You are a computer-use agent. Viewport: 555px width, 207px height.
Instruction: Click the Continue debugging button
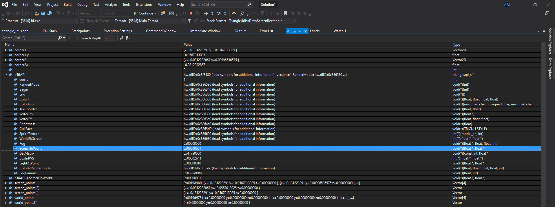coord(143,13)
